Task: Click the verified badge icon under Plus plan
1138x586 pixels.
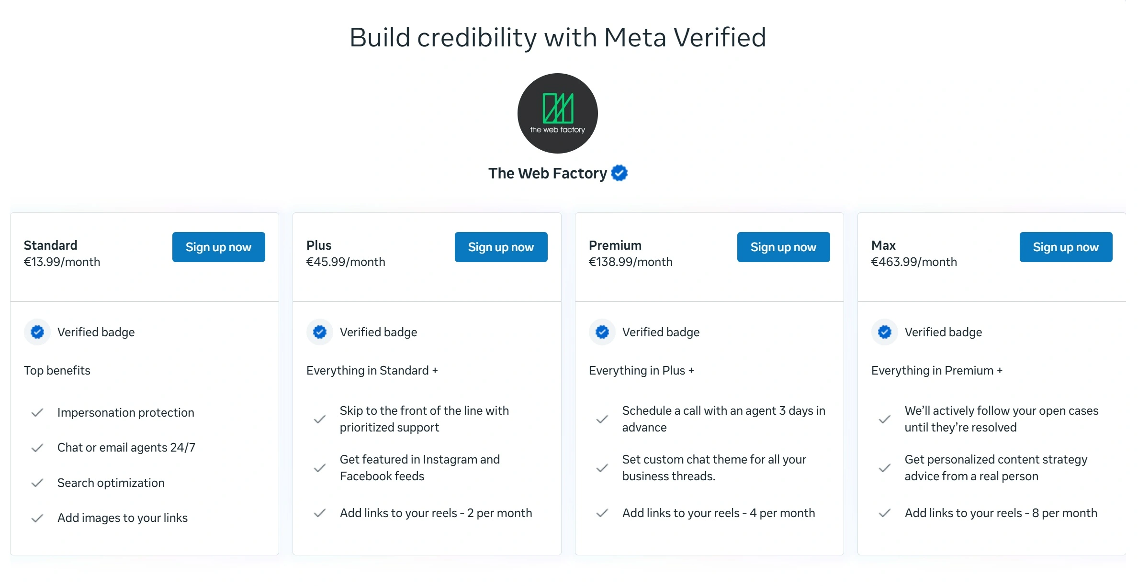Action: 319,332
